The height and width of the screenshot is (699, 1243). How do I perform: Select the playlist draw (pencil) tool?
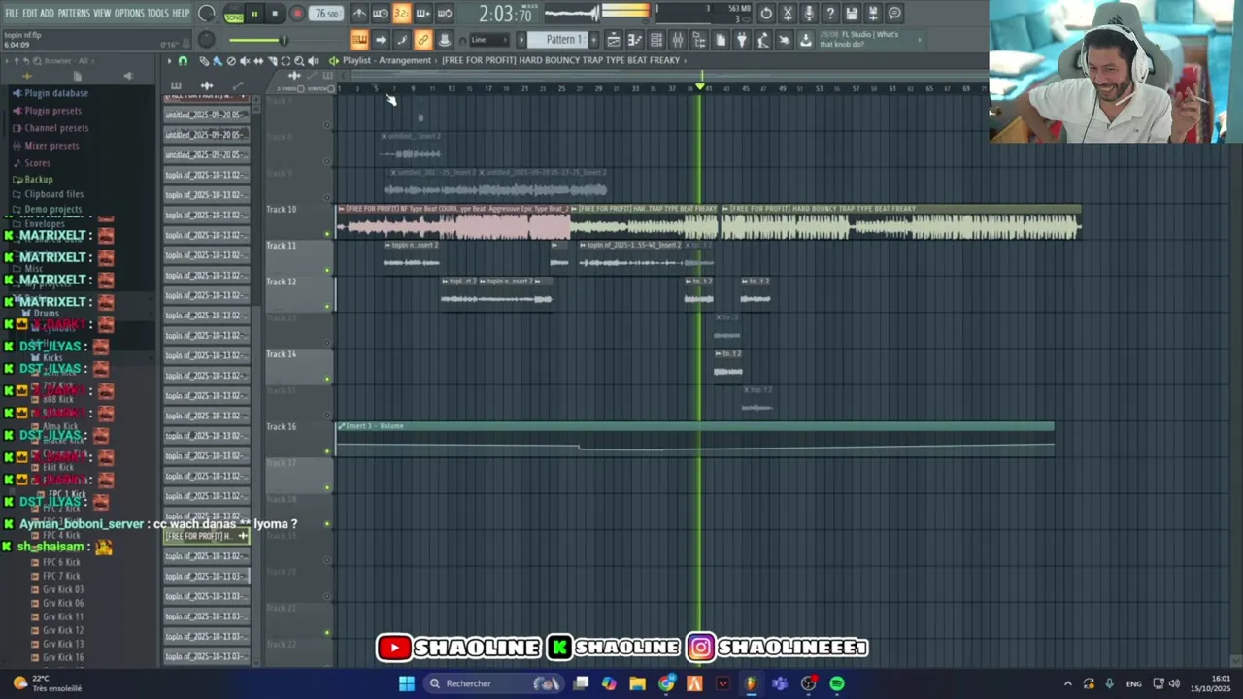pos(204,61)
